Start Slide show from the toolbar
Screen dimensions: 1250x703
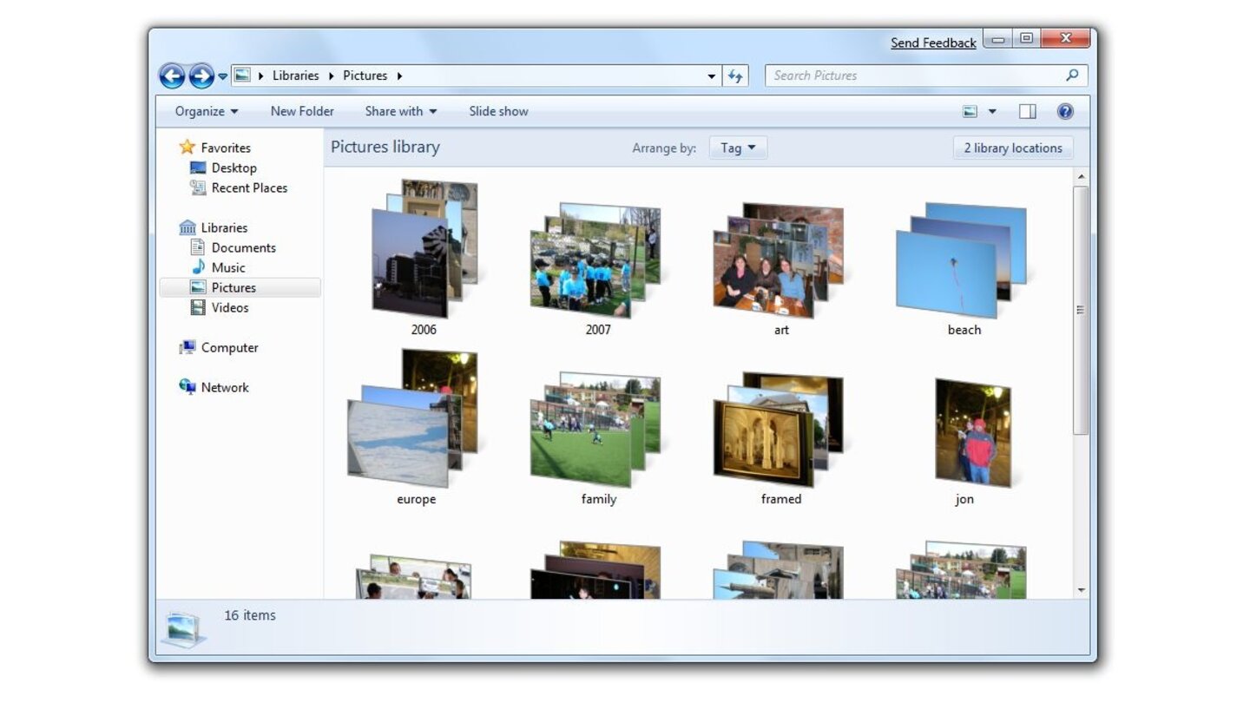(498, 111)
